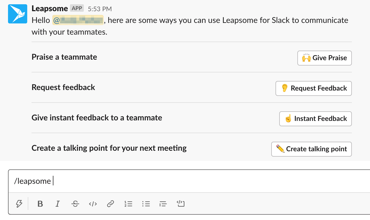Insert a link with the link icon

(x=110, y=204)
